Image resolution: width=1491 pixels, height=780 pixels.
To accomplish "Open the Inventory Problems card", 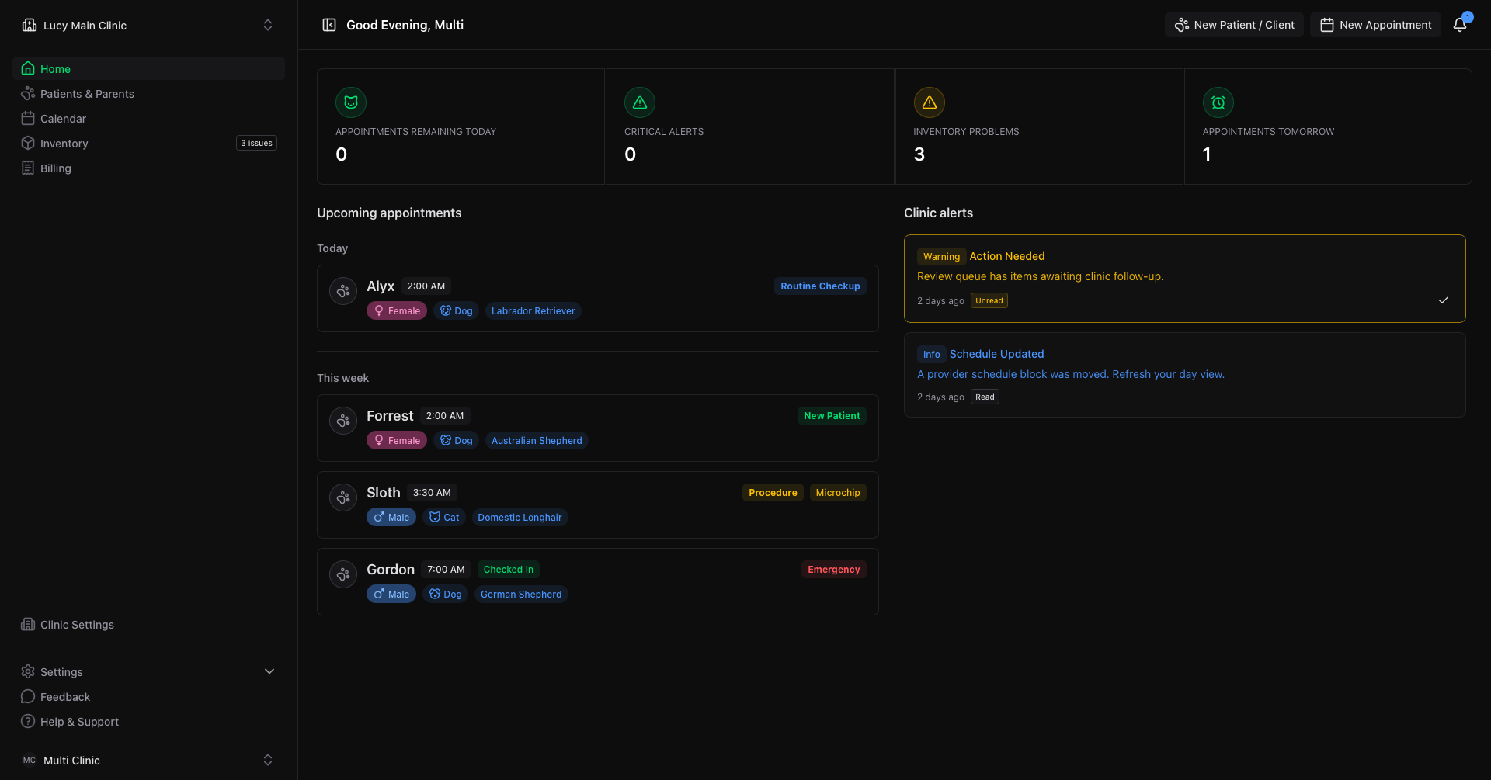I will coord(1039,127).
